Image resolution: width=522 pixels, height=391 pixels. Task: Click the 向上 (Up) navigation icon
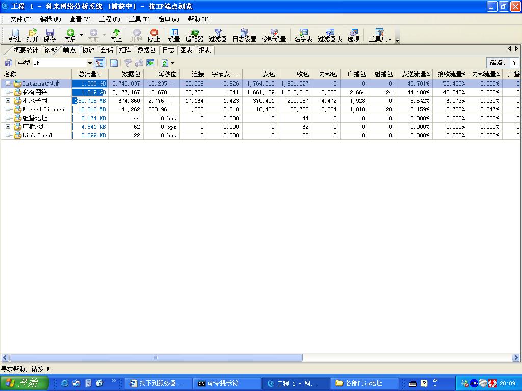[116, 35]
